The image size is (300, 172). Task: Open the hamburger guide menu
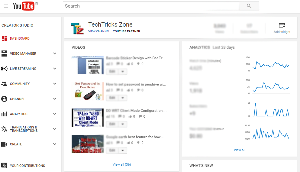pos(6,6)
